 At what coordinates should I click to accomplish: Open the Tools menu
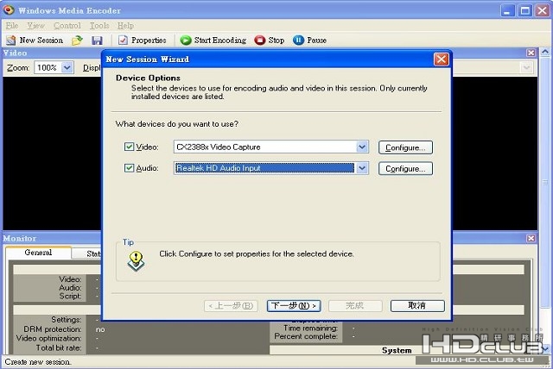99,26
